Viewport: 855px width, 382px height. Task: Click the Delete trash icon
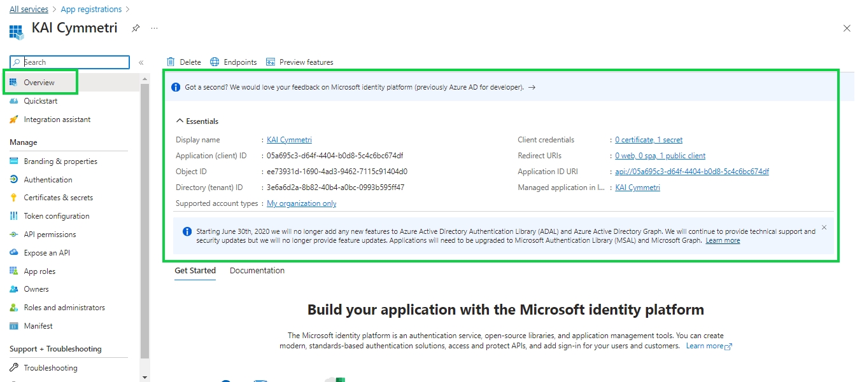coord(171,62)
